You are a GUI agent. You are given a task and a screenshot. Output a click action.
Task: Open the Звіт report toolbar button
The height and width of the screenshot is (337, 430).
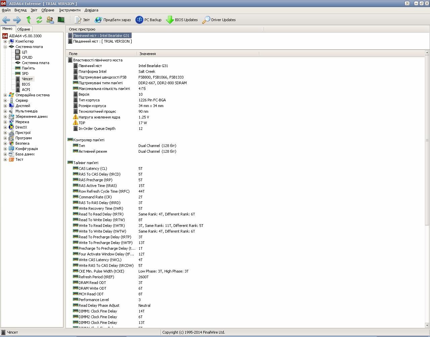tap(82, 20)
